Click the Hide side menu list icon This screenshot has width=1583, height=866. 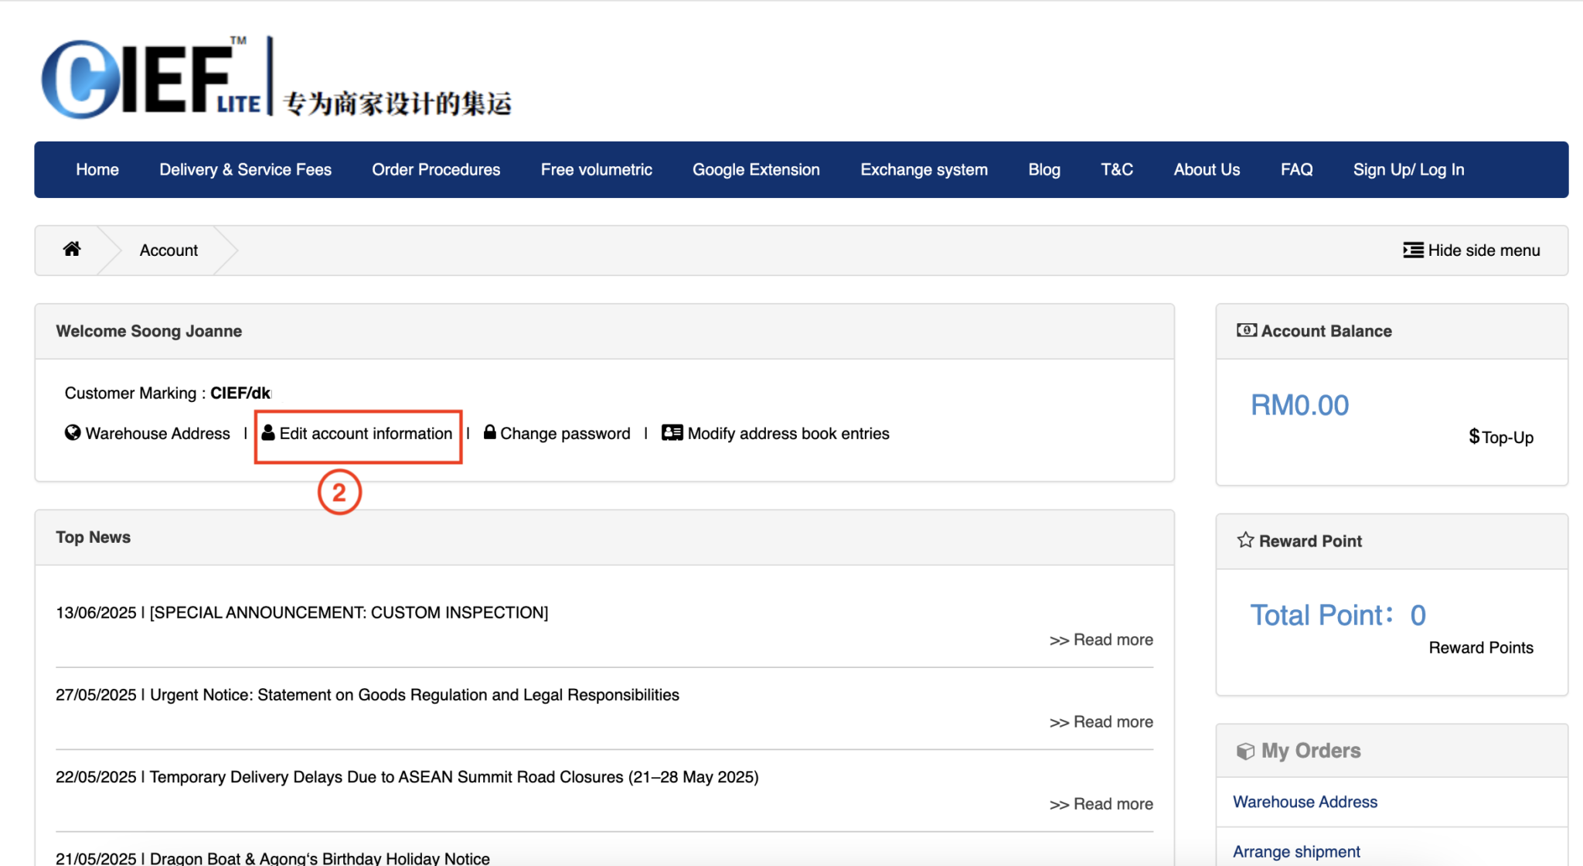[x=1413, y=250]
